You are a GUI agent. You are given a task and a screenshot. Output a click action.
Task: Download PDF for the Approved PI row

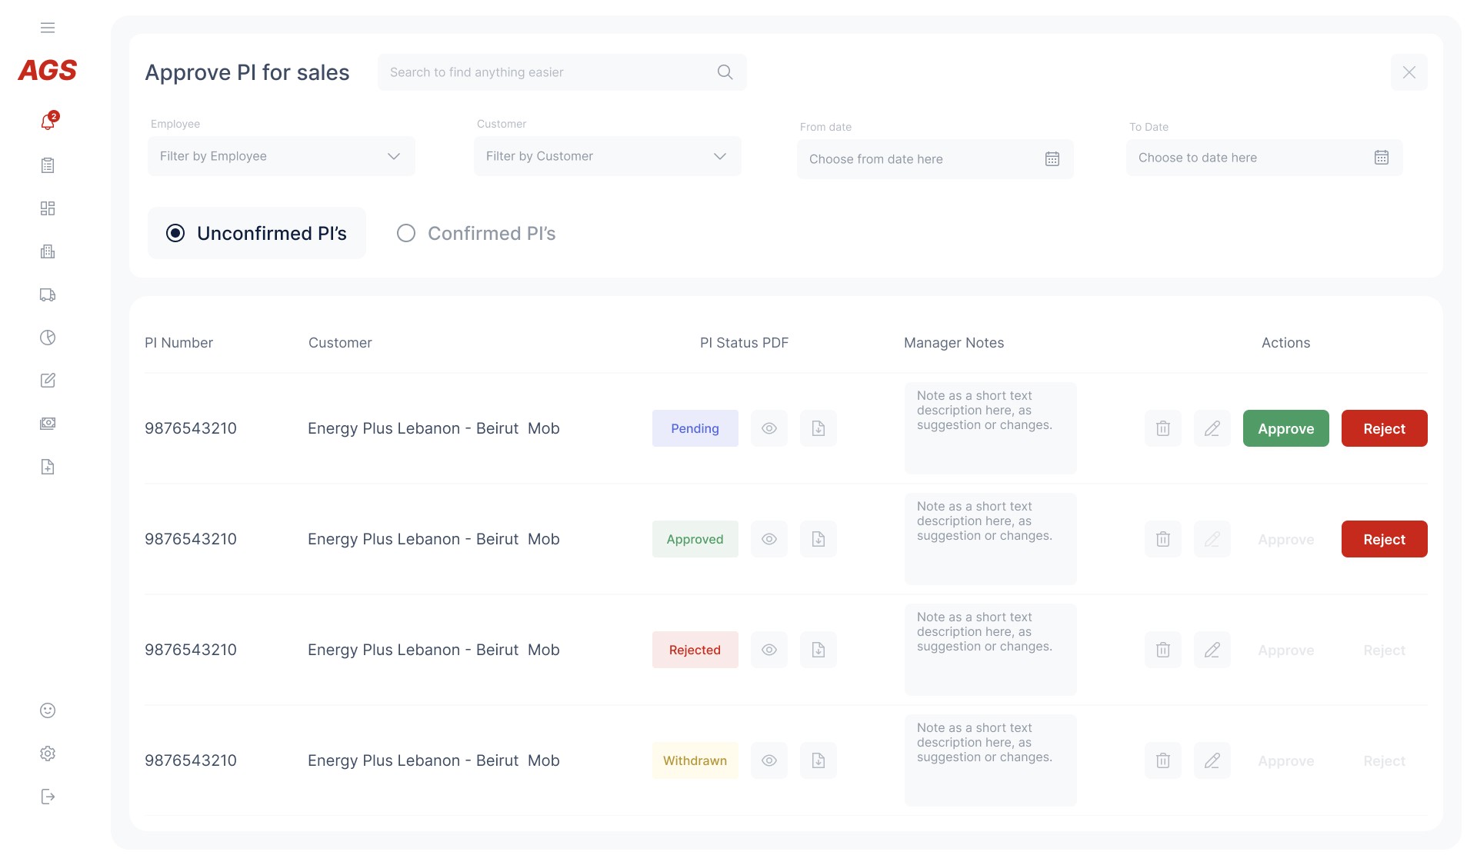click(x=819, y=539)
